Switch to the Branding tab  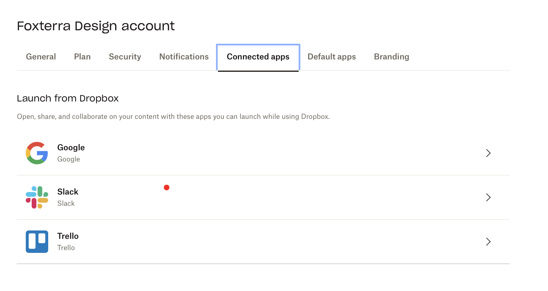(x=392, y=57)
